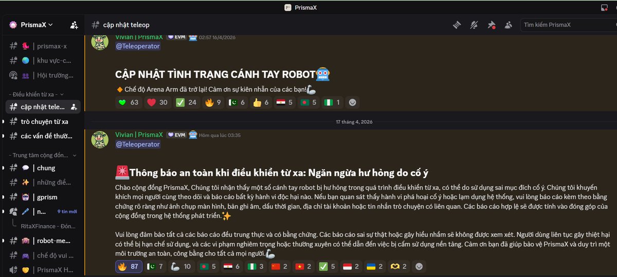
Task: Click Pakistan flag reaction with 7
Action: coord(155,266)
